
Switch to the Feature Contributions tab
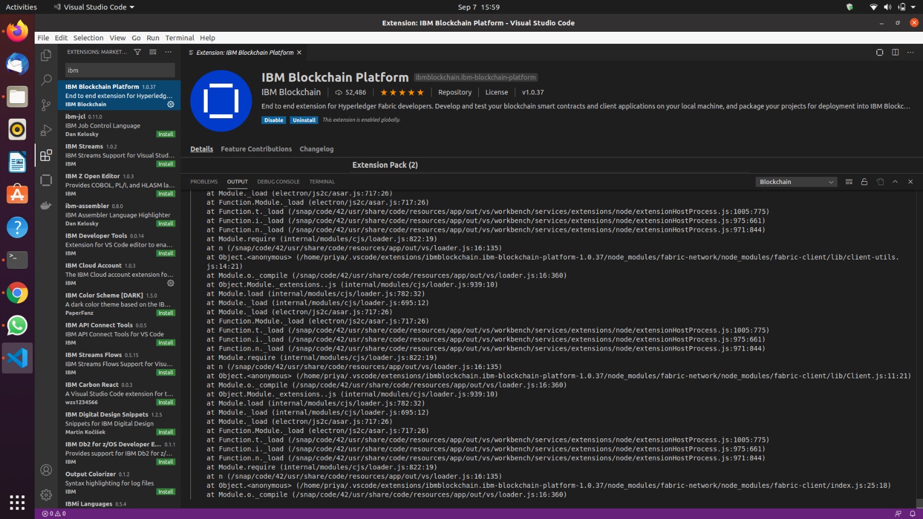[256, 149]
